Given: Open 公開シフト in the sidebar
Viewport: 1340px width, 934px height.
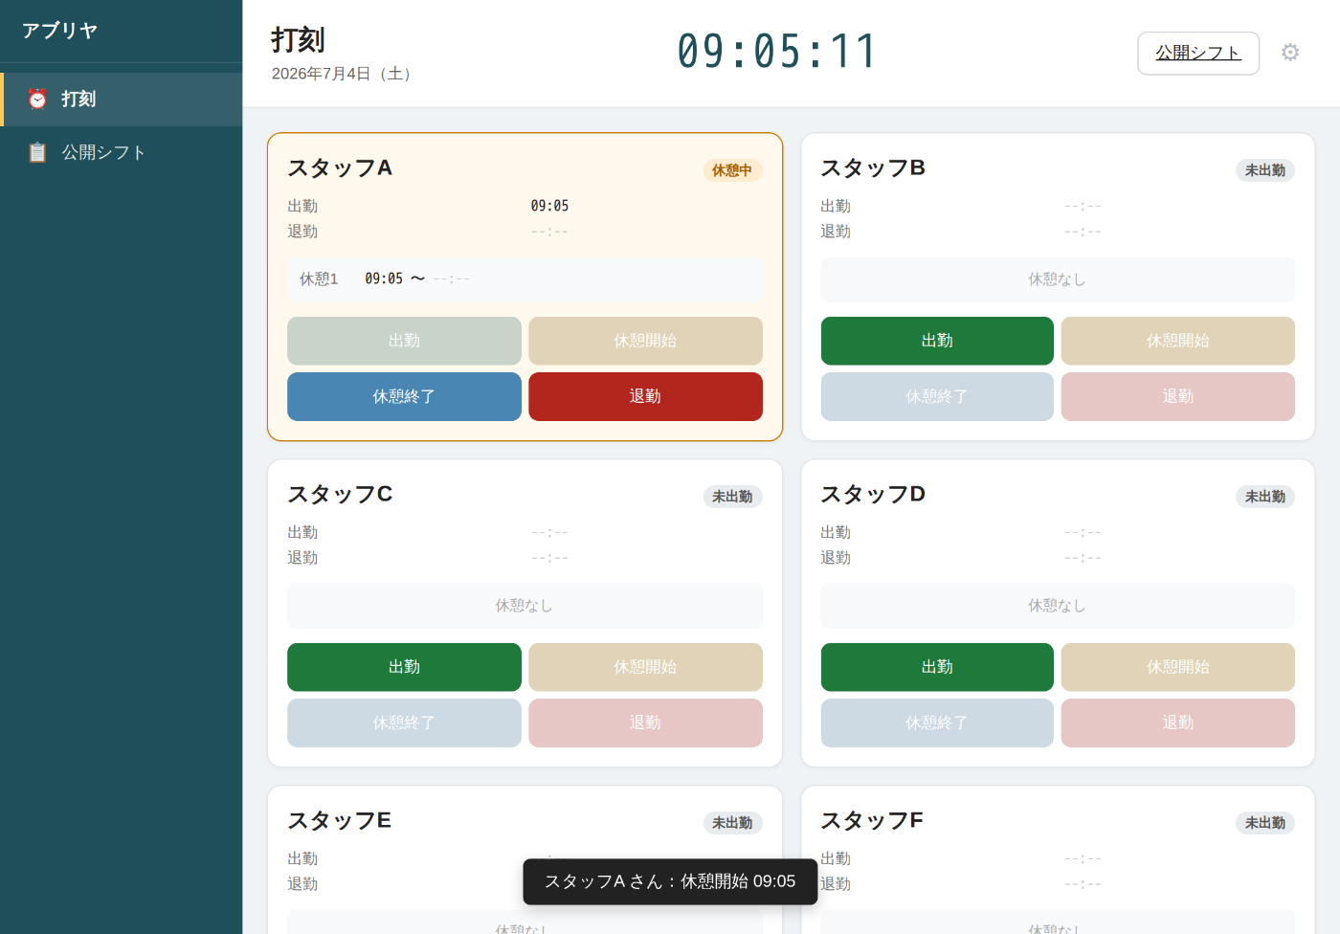Looking at the screenshot, I should pyautogui.click(x=122, y=152).
